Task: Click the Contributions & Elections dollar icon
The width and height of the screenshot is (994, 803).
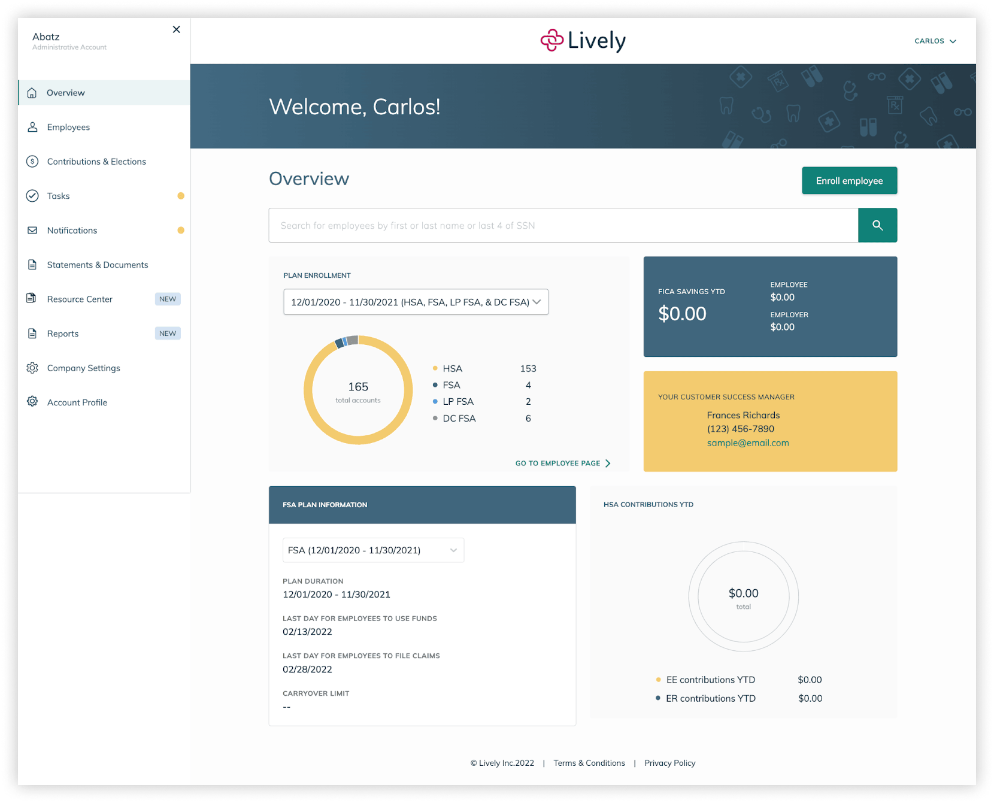Action: coord(32,162)
